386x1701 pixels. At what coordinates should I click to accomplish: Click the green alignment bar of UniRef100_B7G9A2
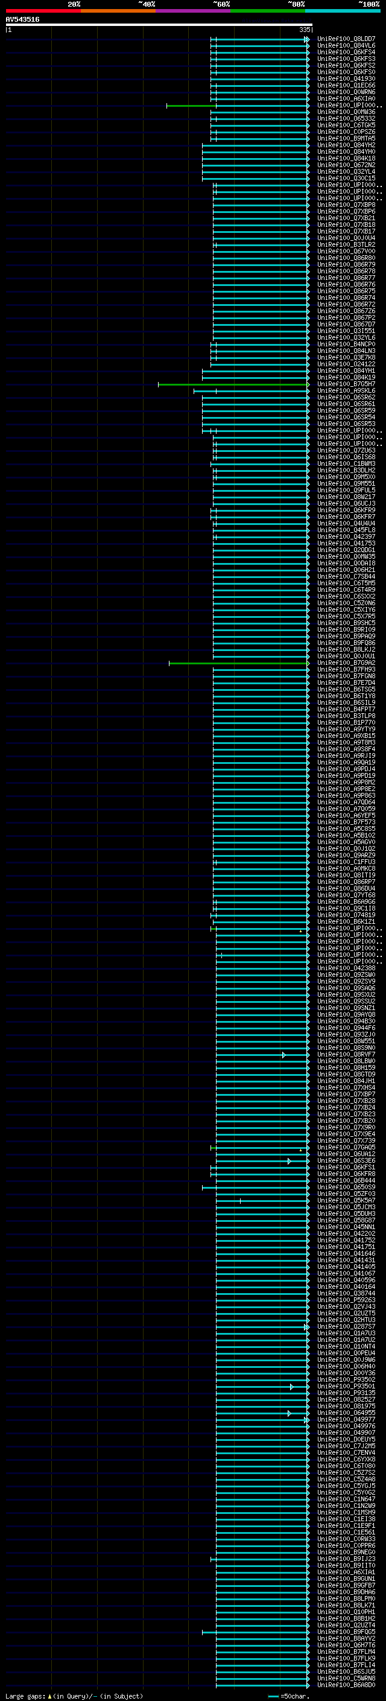[239, 663]
